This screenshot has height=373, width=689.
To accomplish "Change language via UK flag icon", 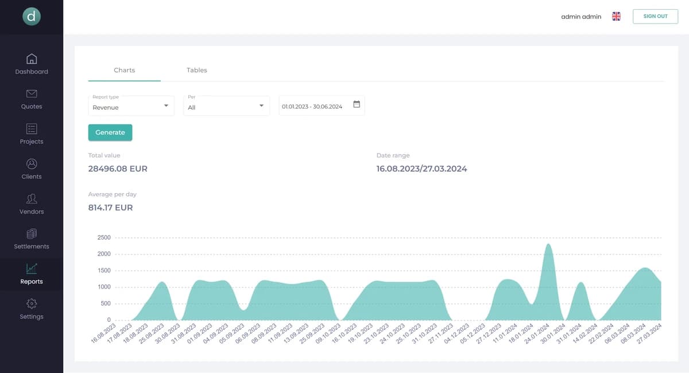I will click(616, 17).
